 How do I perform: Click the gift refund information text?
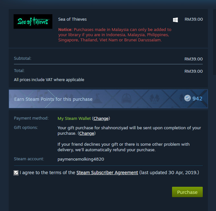[124, 147]
